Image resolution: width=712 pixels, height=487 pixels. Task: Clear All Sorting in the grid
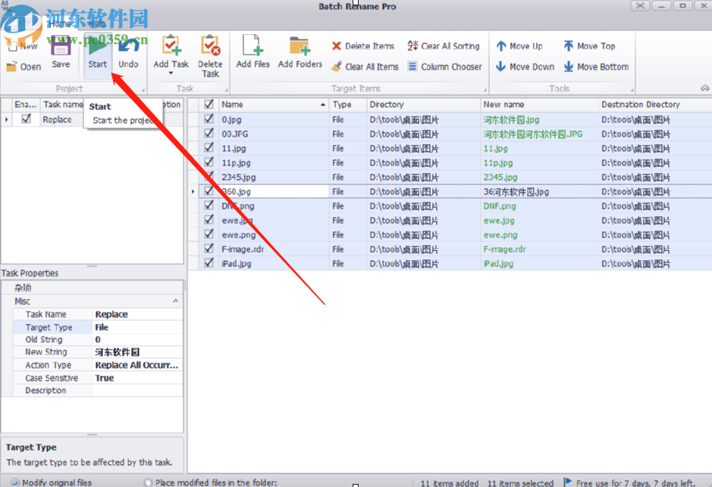click(x=443, y=46)
